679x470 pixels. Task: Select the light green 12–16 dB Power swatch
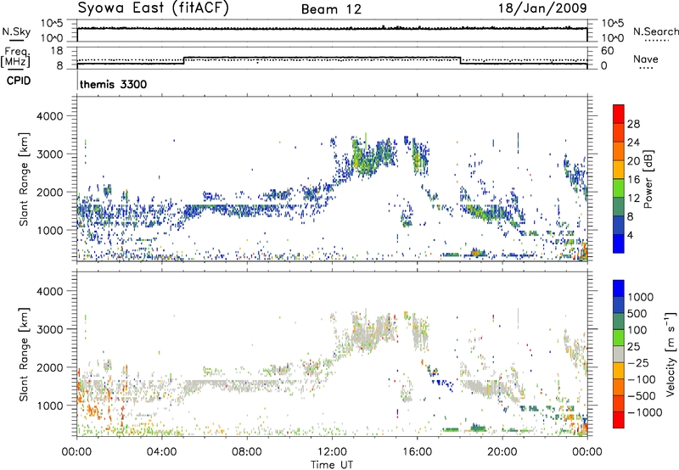point(619,187)
